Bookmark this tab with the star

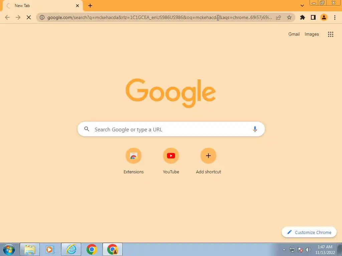pos(289,17)
